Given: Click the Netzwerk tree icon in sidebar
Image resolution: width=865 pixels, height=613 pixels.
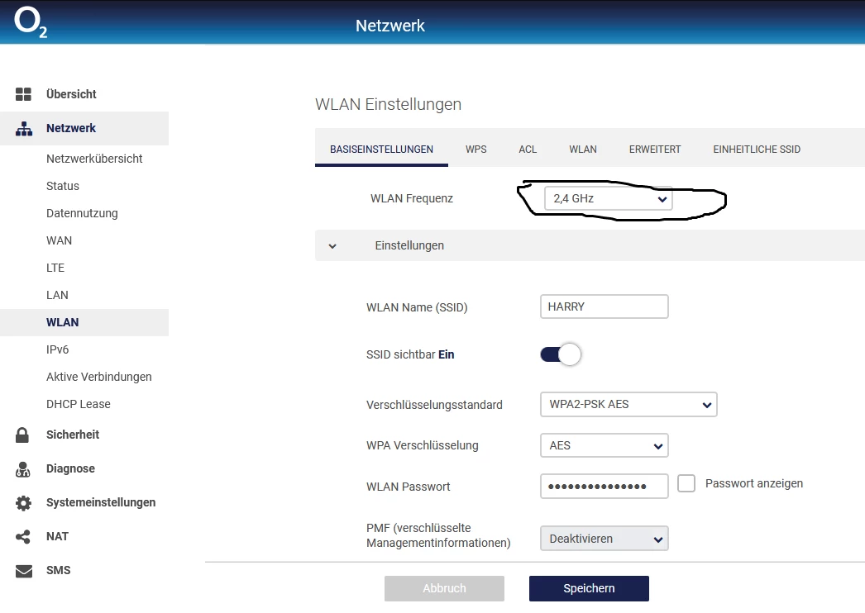Looking at the screenshot, I should [x=24, y=129].
